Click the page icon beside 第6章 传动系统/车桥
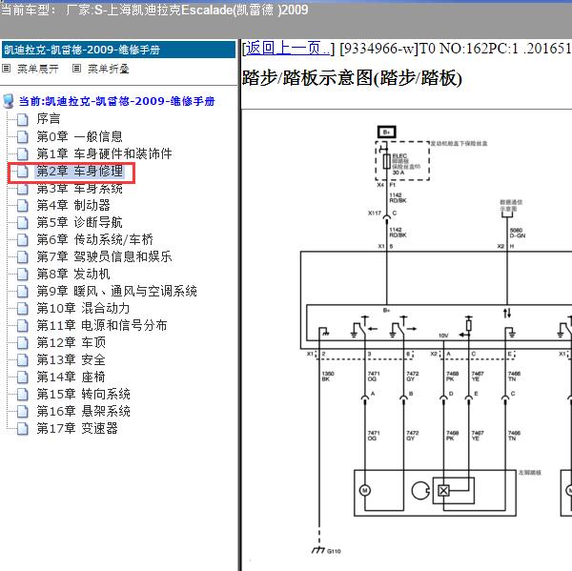Image resolution: width=572 pixels, height=571 pixels. point(23,239)
